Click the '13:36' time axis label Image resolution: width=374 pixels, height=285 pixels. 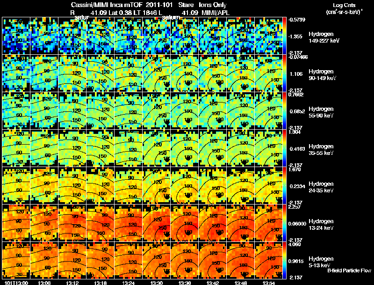(x=185, y=283)
